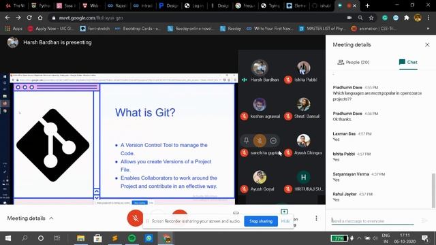Open the Chrome home page
The image size is (436, 245).
point(40,18)
